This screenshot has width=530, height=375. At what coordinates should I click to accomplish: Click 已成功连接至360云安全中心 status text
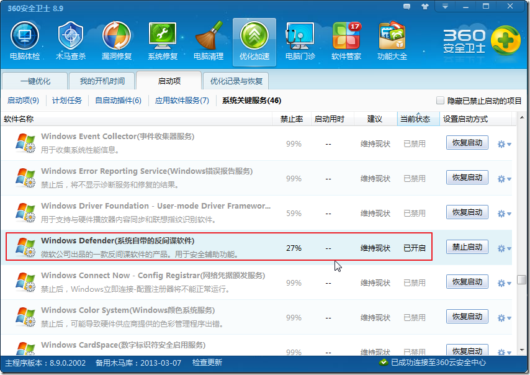point(438,363)
